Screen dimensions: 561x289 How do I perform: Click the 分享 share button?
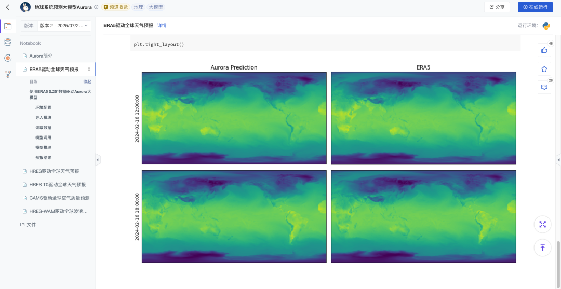[497, 7]
